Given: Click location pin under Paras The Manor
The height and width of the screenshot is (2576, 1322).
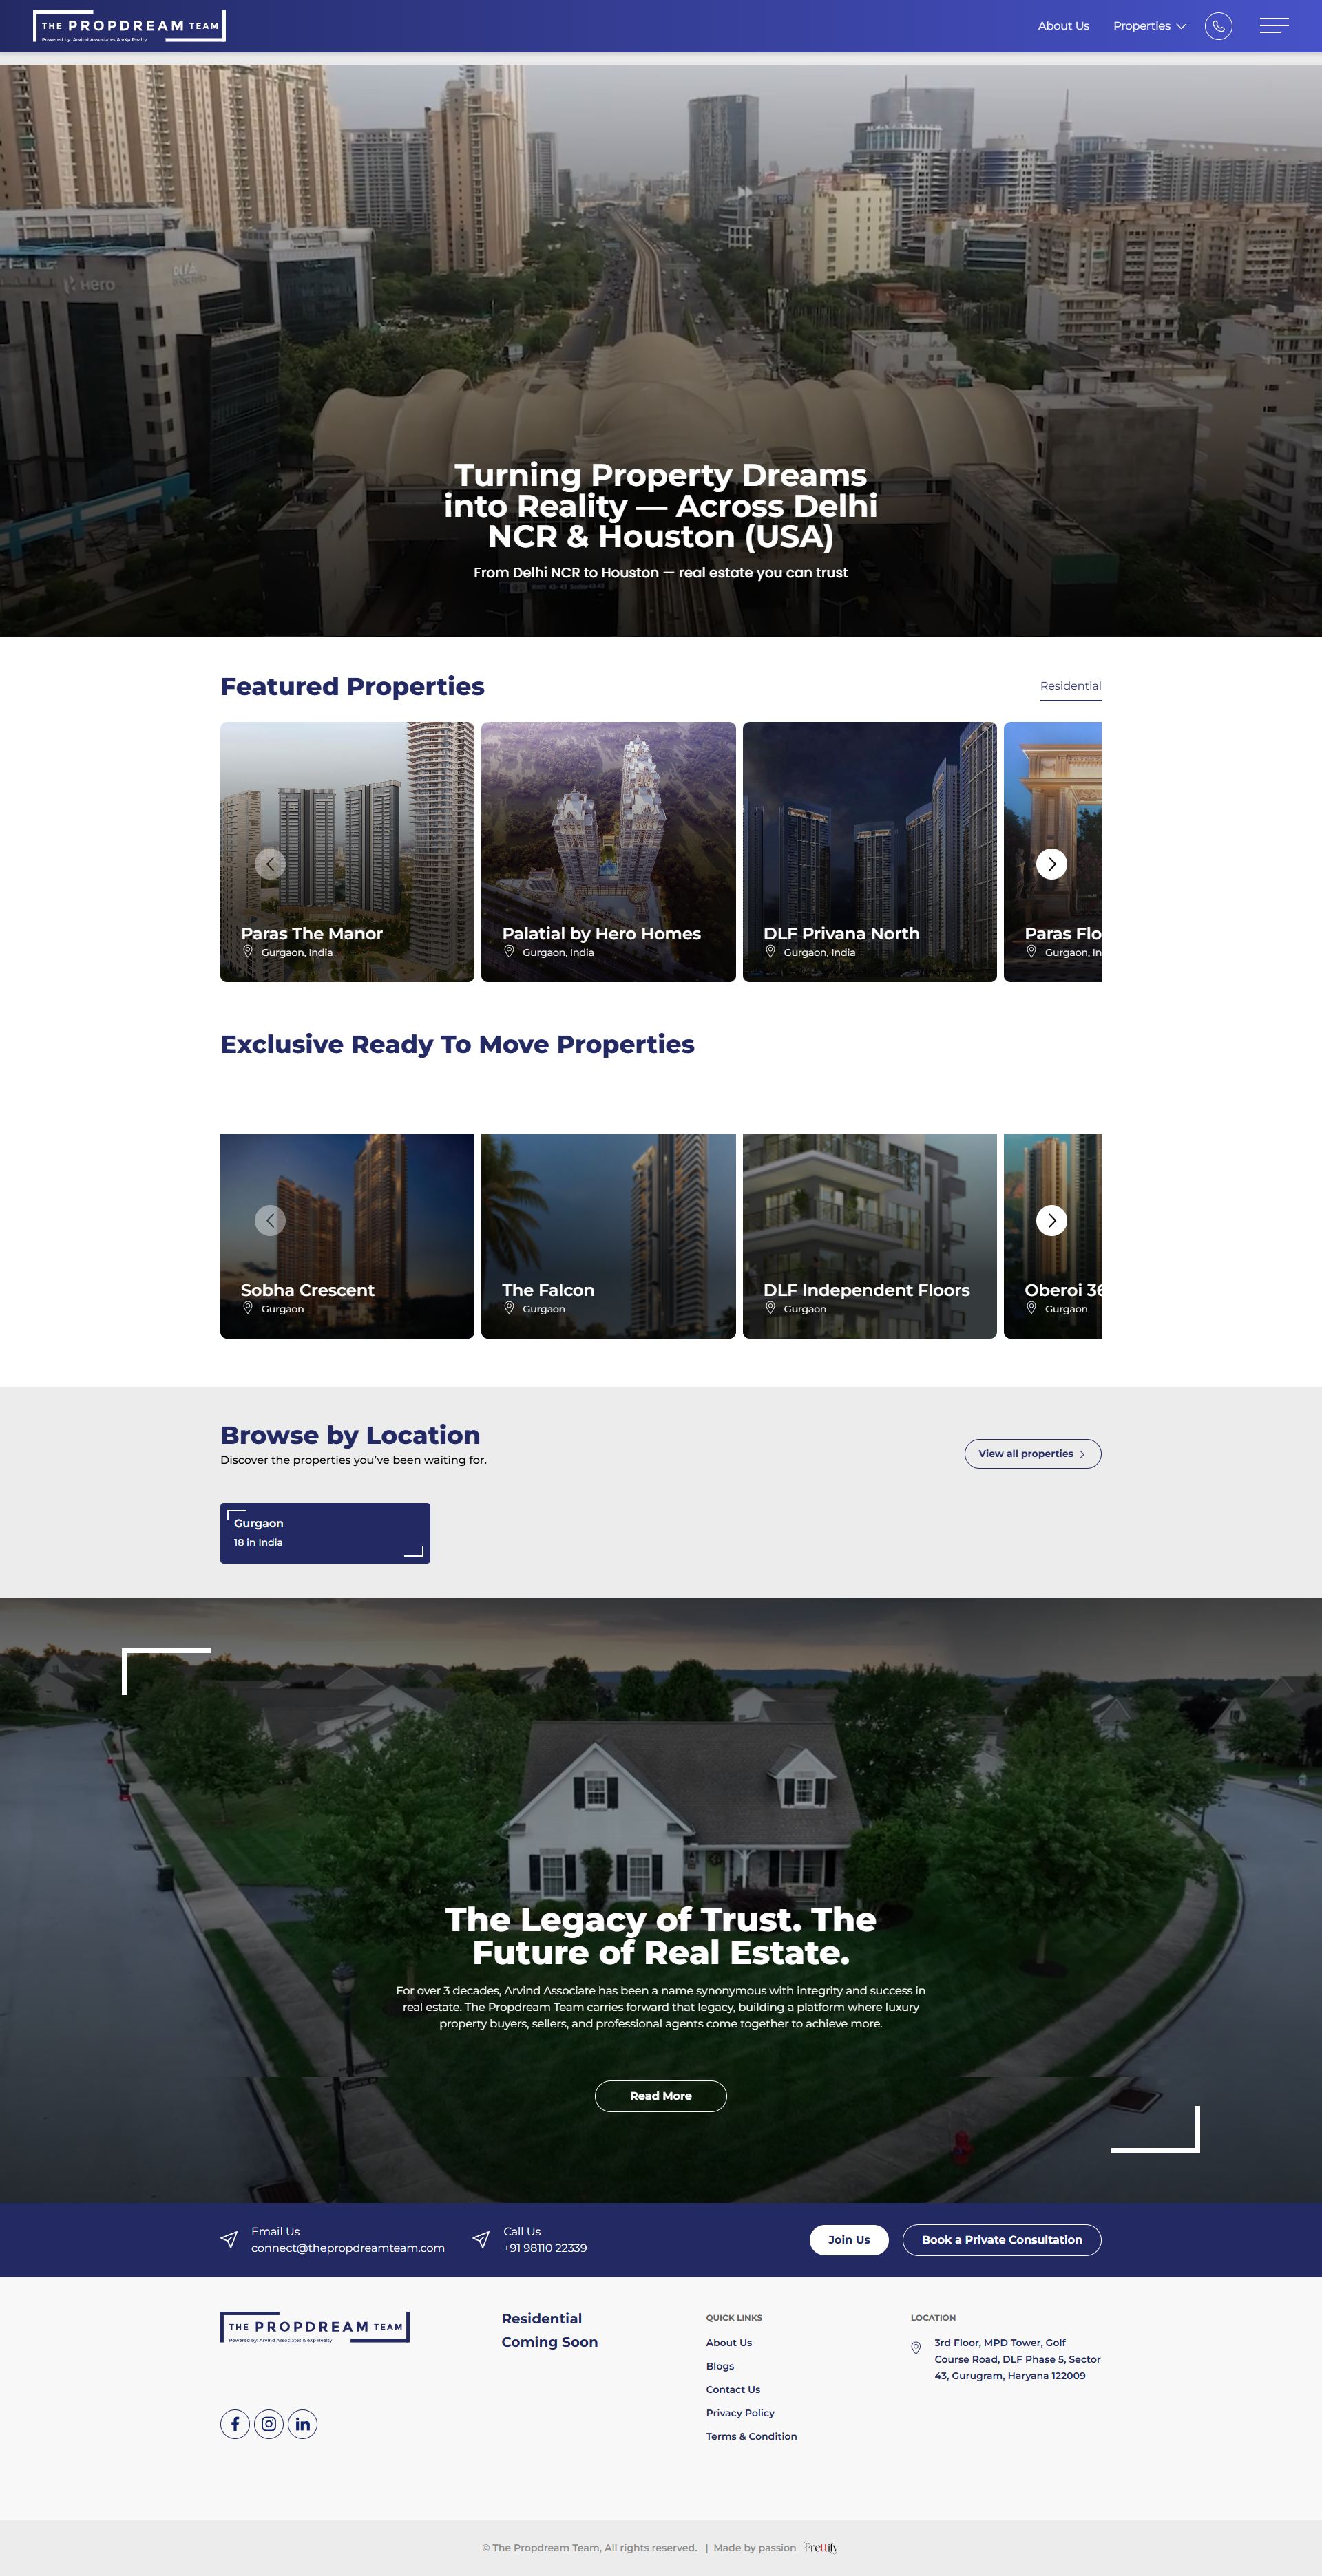Looking at the screenshot, I should pyautogui.click(x=248, y=952).
